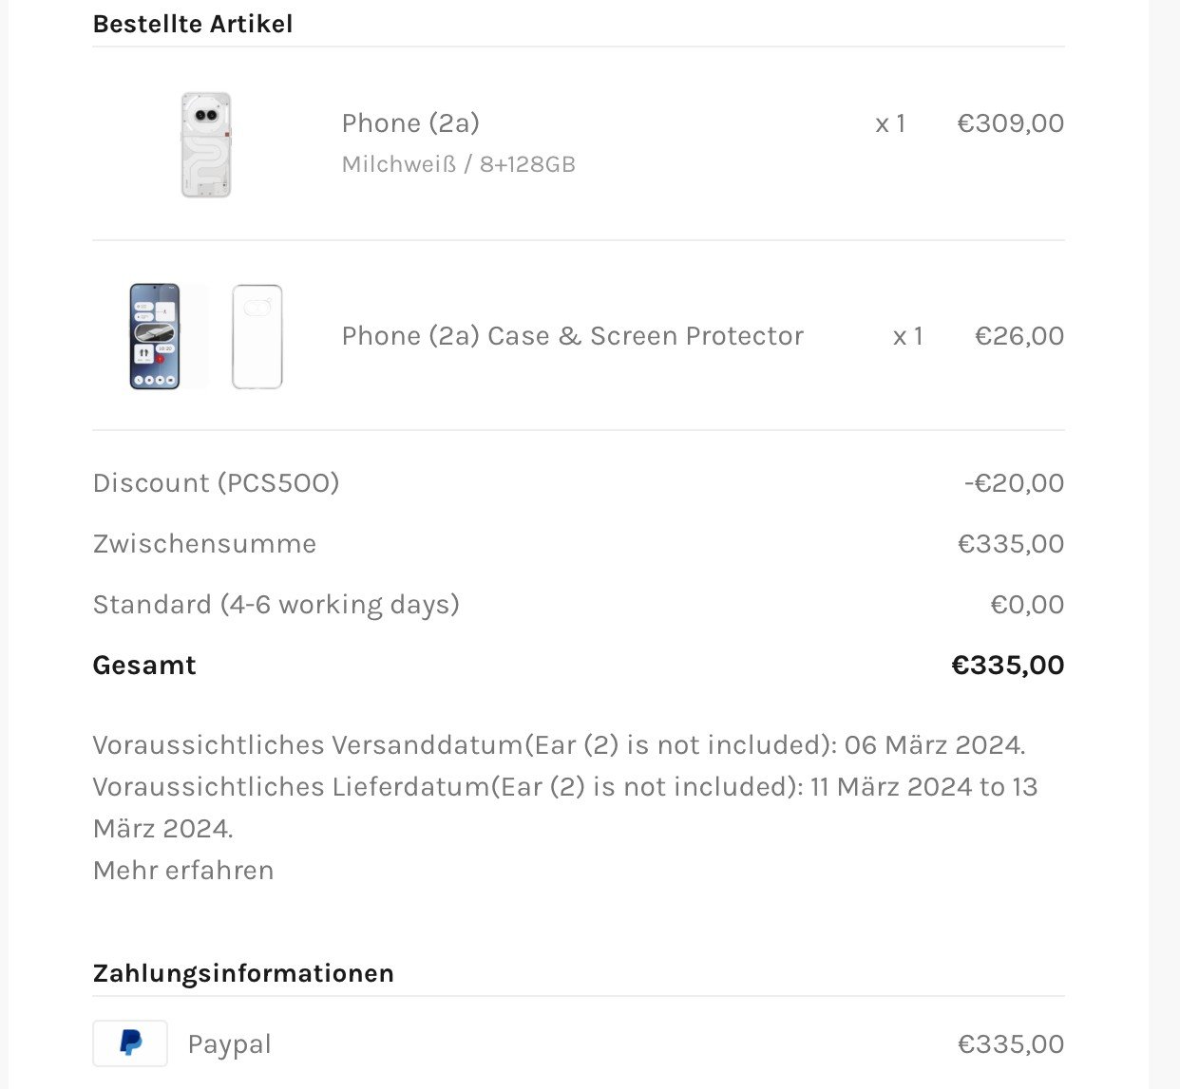Click the Paypal logo icon
Viewport: 1180px width, 1089px height.
pos(130,1043)
